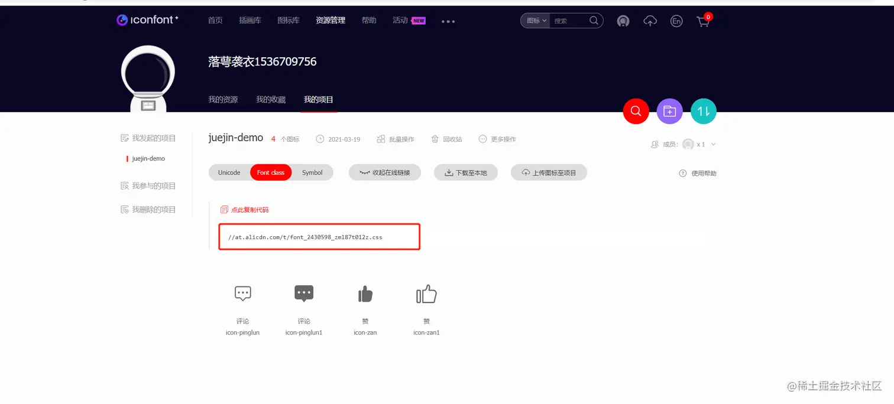Click the 使用帮助 question mark icon

683,173
